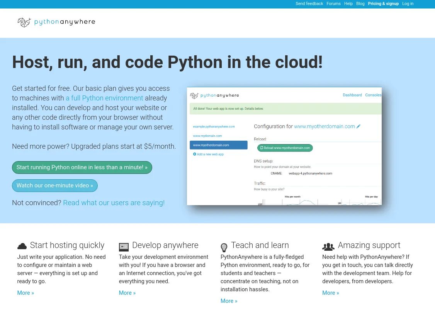The width and height of the screenshot is (435, 311).
Task: Click the console icon beside Develop anywhere
Action: coord(124,246)
